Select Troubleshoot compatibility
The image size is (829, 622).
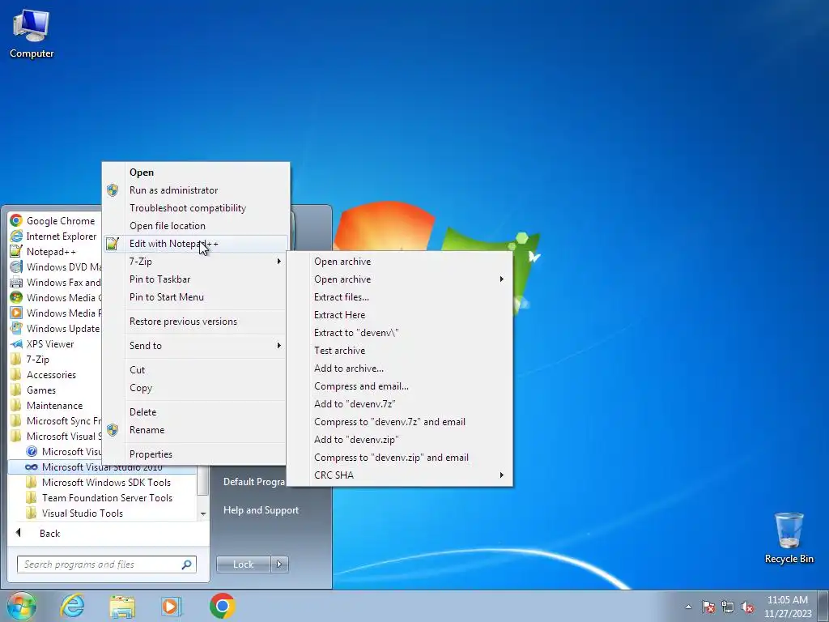point(195,208)
